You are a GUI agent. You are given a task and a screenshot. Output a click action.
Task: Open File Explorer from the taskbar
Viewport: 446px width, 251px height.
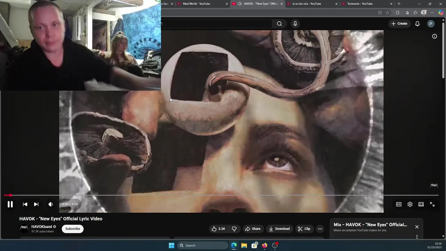244,245
